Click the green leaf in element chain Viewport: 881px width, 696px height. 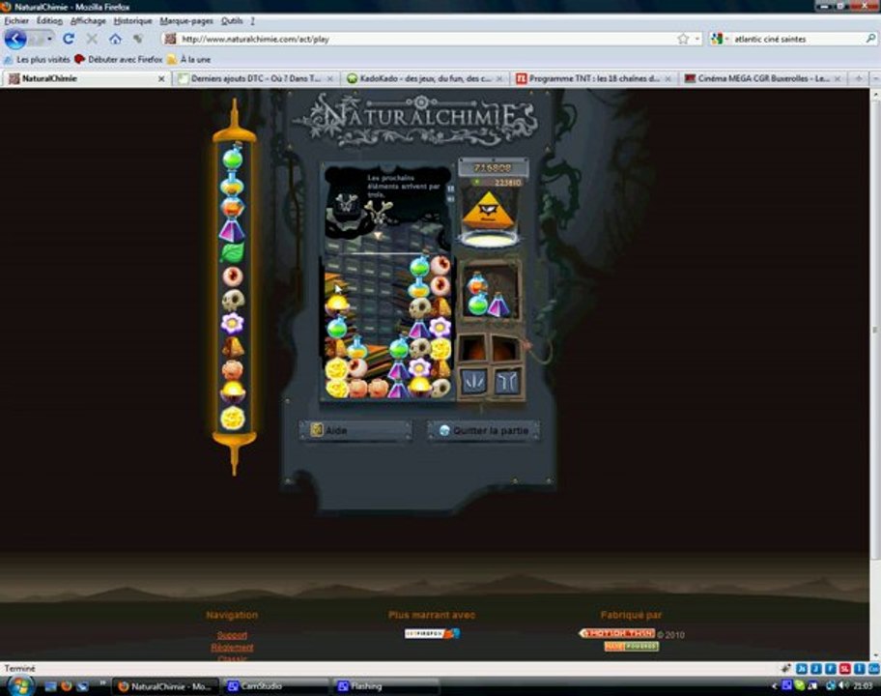pos(233,253)
